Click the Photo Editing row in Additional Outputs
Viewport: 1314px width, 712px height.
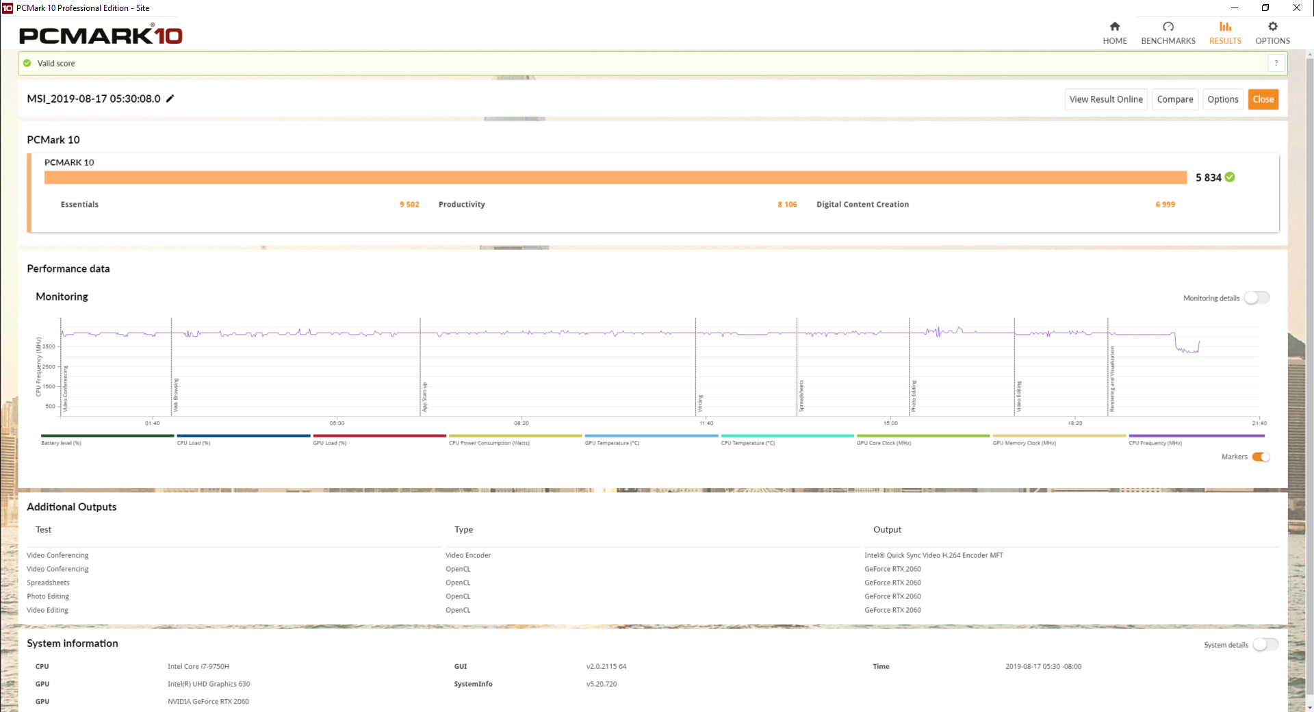[x=652, y=596]
